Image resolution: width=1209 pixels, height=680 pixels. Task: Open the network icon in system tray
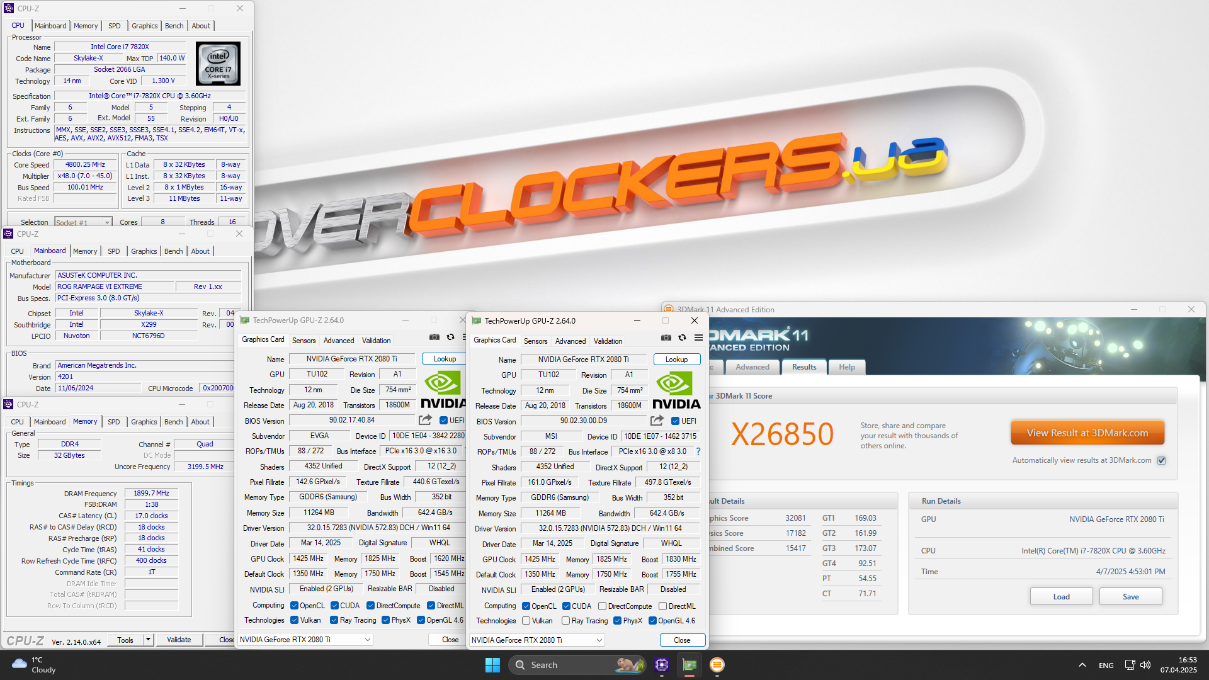coord(1130,665)
